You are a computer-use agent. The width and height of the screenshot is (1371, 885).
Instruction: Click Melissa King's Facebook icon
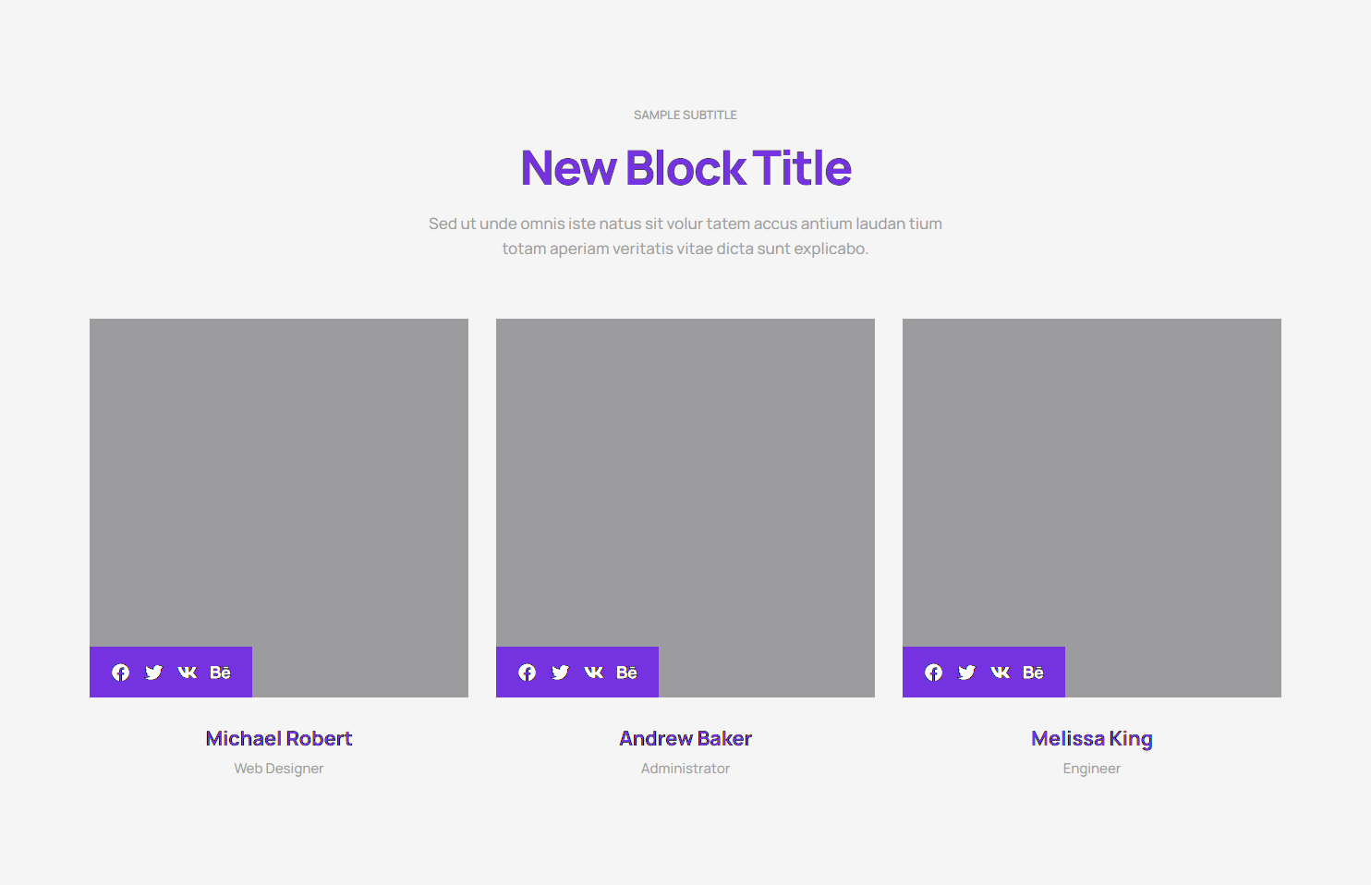(934, 673)
